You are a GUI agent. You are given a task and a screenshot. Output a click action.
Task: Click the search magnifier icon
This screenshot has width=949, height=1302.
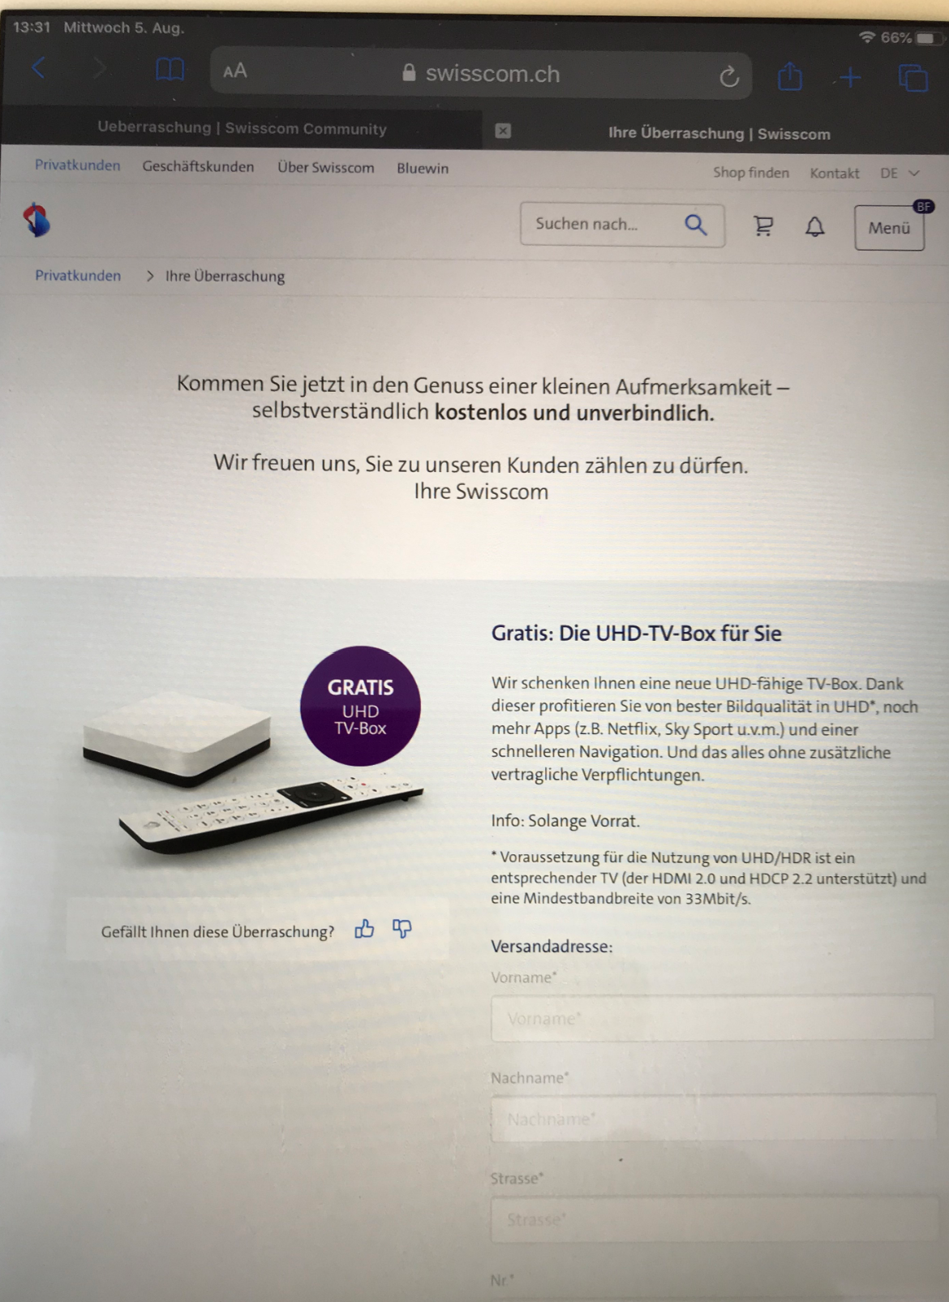[x=695, y=225]
